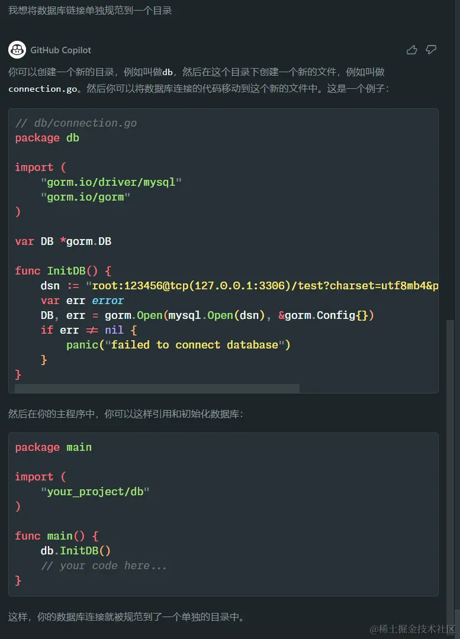460x639 pixels.
Task: Click the "// your code here..." comment
Action: pos(104,566)
